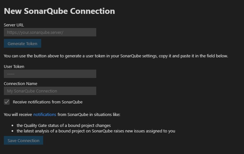Click the bullet dot before Quality Gate
The width and height of the screenshot is (244, 154).
pyautogui.click(x=13, y=126)
